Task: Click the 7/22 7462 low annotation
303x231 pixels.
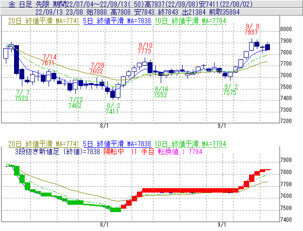Action: [x=75, y=103]
